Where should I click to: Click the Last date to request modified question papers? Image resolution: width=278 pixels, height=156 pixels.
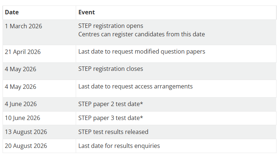point(142,51)
